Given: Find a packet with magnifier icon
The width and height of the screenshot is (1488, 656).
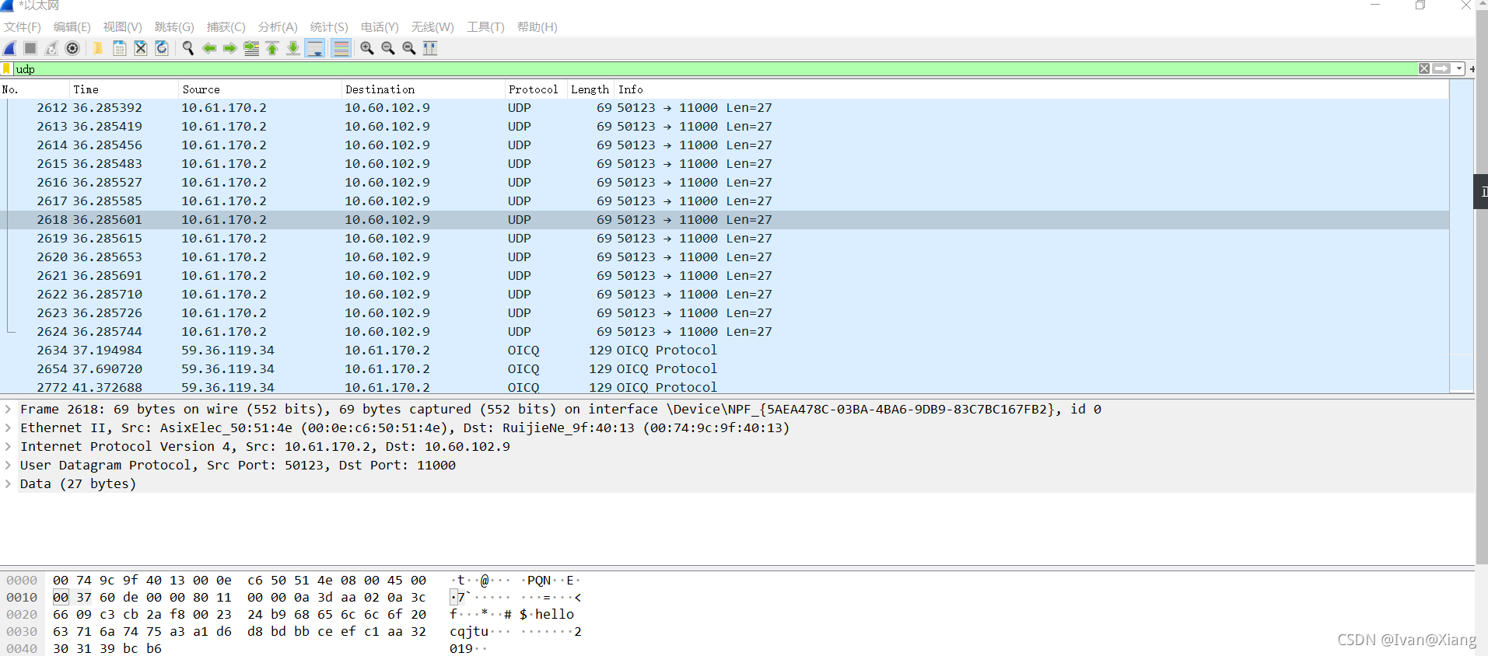Looking at the screenshot, I should coord(187,48).
